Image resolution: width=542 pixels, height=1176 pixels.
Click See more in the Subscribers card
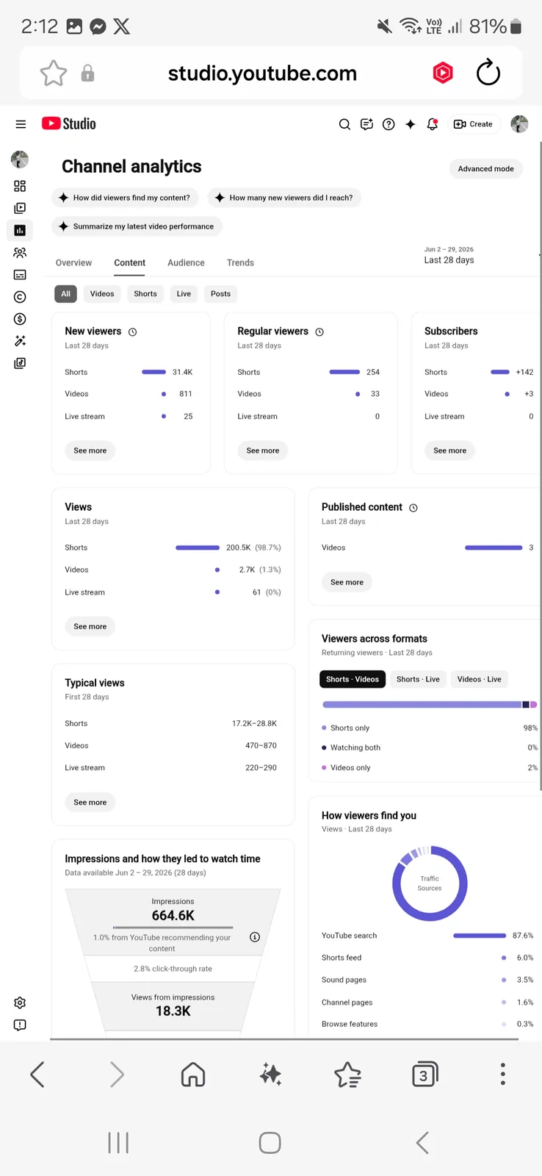[x=450, y=451]
